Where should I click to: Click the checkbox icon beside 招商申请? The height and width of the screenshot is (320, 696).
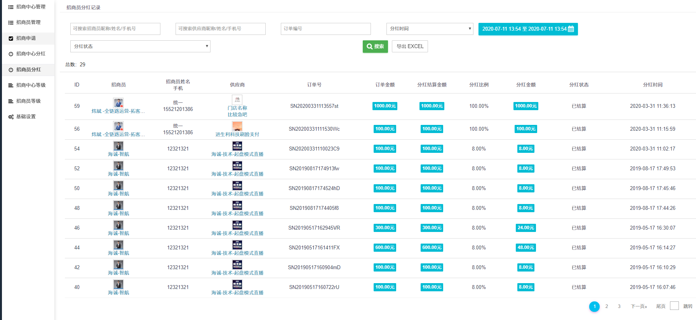pos(11,38)
